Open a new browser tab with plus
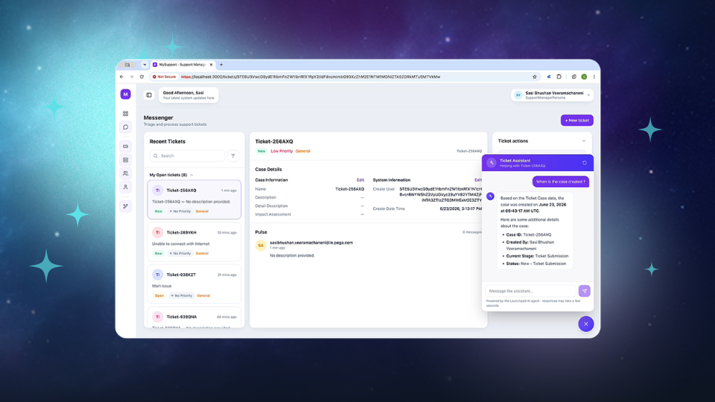The width and height of the screenshot is (715, 402). coord(222,65)
